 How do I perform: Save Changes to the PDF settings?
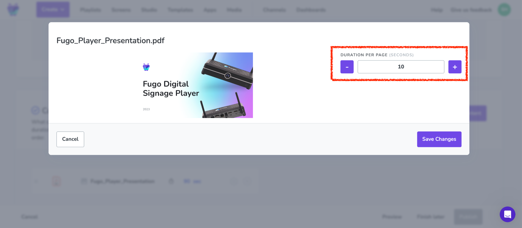439,139
